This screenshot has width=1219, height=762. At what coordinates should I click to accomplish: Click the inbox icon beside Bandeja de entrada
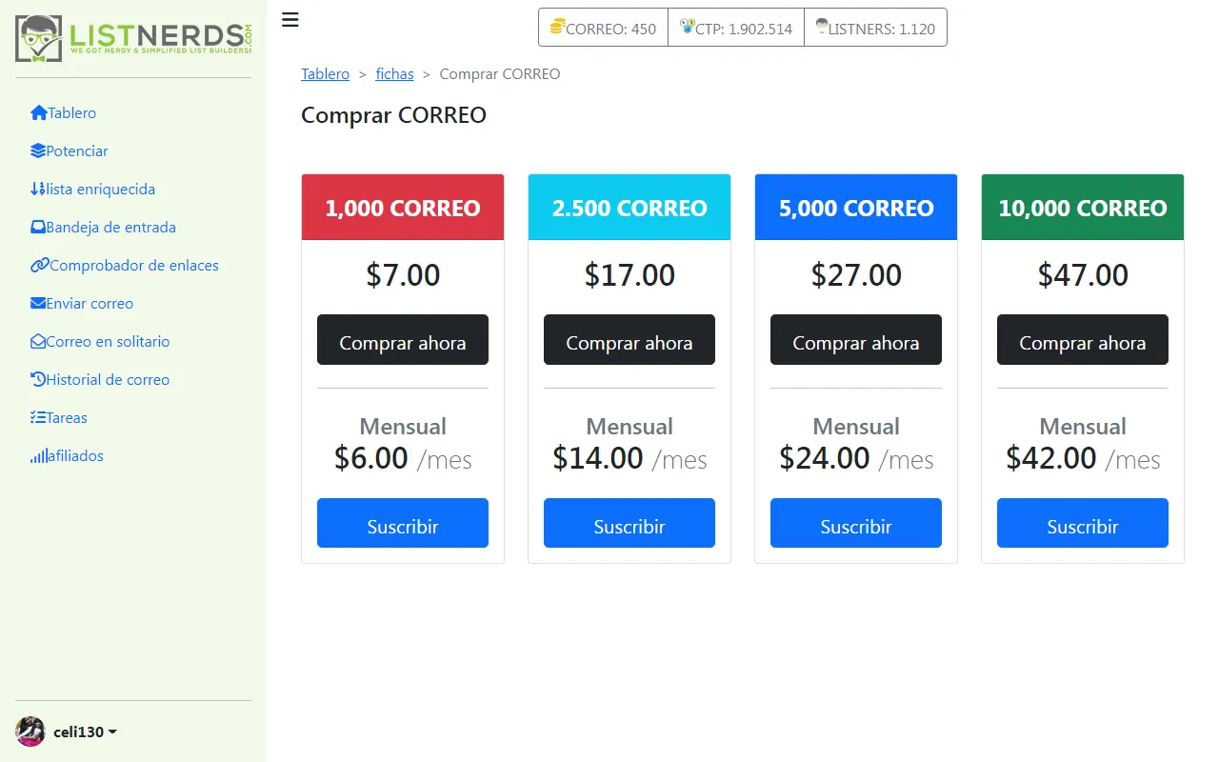click(x=38, y=227)
